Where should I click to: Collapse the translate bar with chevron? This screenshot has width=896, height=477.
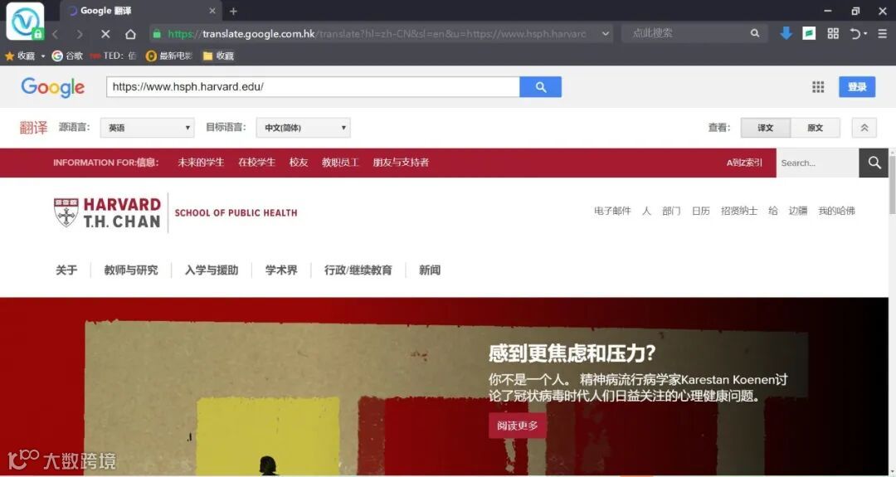point(864,128)
